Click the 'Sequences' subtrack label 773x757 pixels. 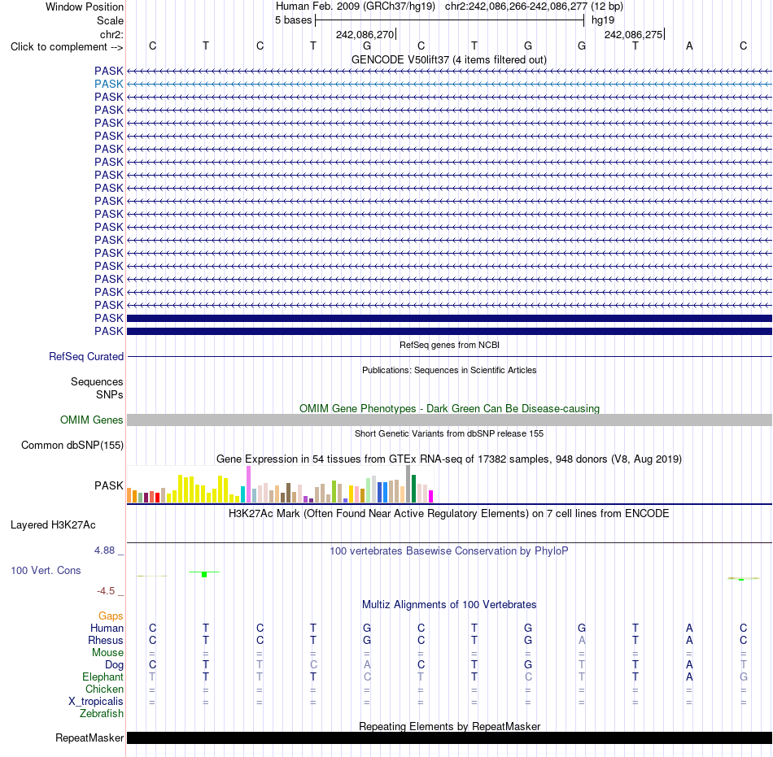tap(97, 381)
